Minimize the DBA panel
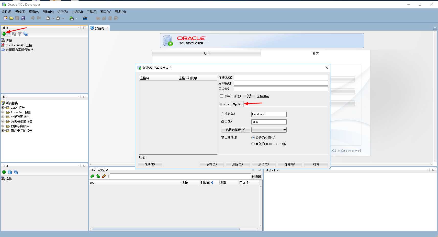Screen dimensions: 438x237 85,166
